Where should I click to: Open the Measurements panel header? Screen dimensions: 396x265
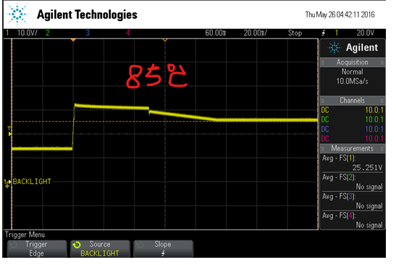click(x=353, y=148)
